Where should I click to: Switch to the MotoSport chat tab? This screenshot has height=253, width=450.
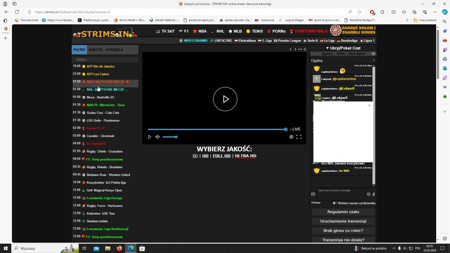click(x=357, y=54)
